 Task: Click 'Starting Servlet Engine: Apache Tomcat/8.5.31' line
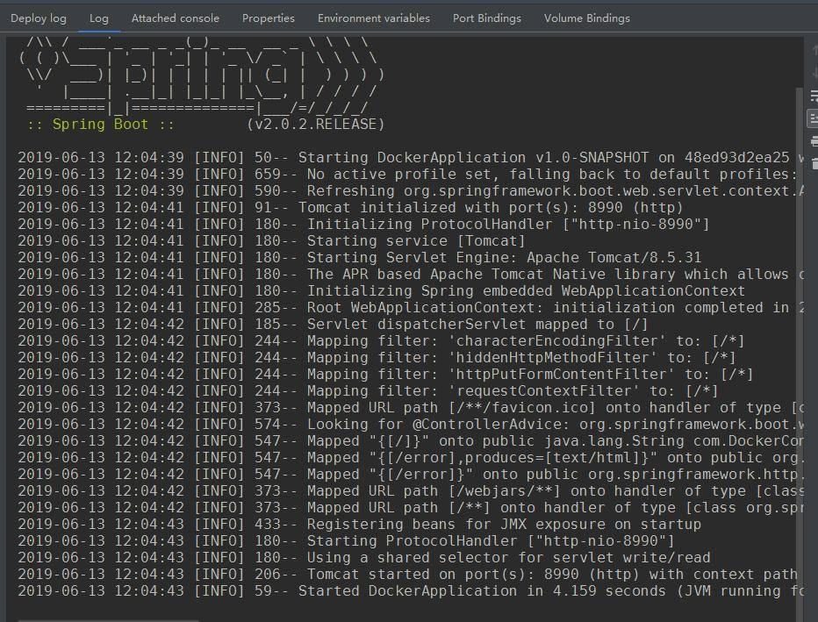(360, 258)
